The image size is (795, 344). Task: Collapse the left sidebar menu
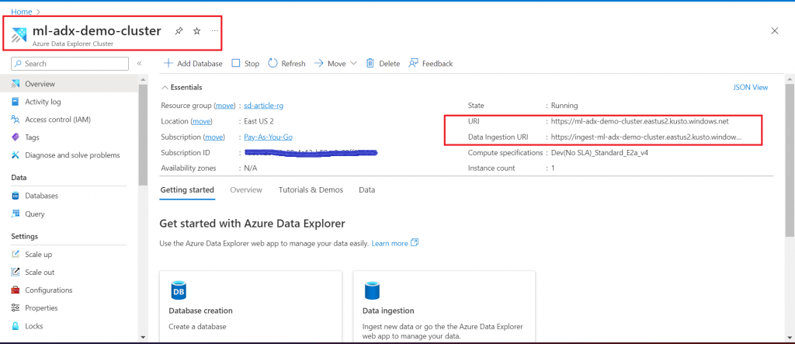[139, 64]
